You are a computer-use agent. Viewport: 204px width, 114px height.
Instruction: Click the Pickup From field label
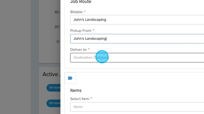coord(81,31)
